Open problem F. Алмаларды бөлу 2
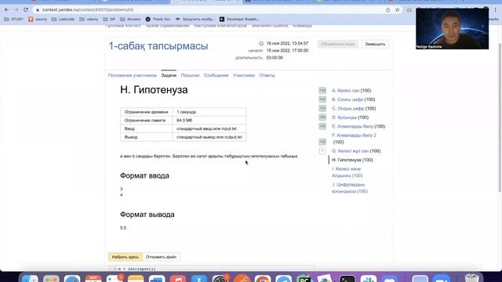Viewport: 502px width, 282px height. (354, 136)
